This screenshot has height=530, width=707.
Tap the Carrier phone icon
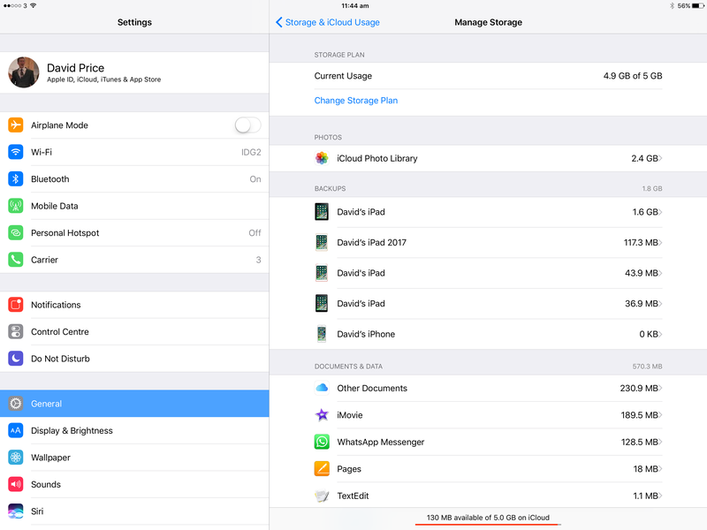click(x=16, y=260)
